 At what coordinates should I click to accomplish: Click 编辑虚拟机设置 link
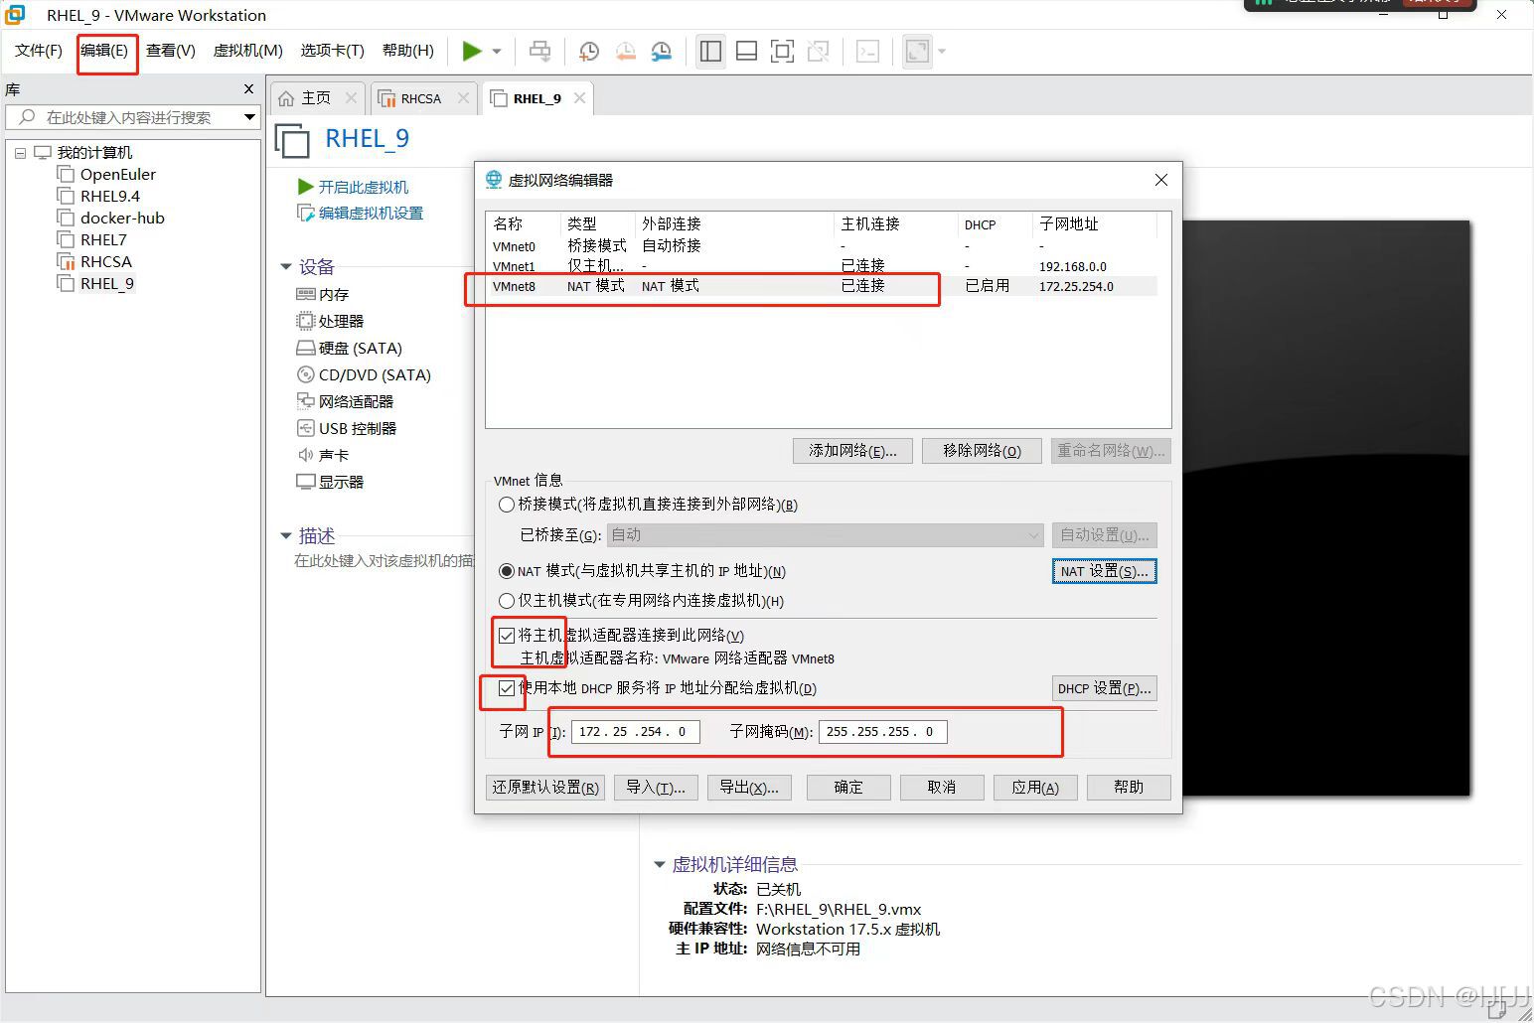[x=371, y=213]
